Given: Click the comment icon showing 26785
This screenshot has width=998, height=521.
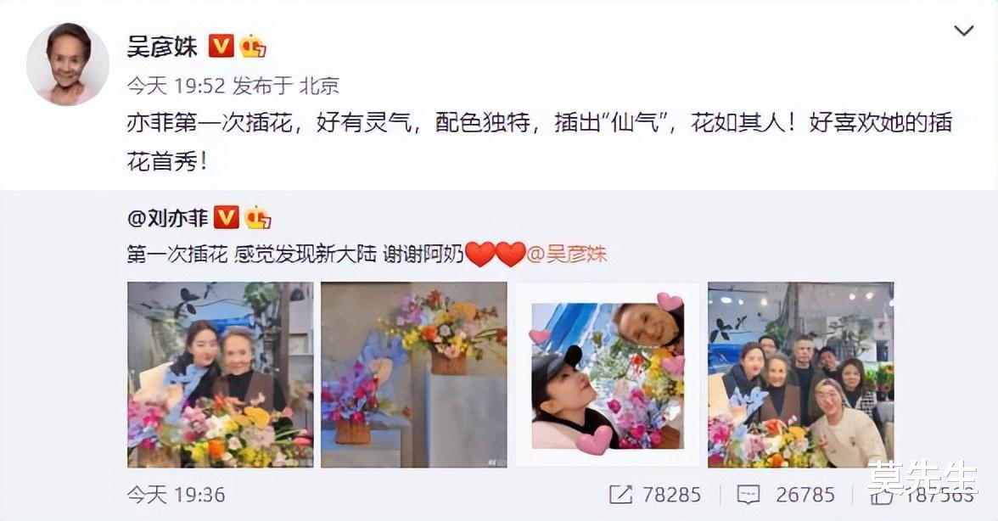Looking at the screenshot, I should point(748,495).
